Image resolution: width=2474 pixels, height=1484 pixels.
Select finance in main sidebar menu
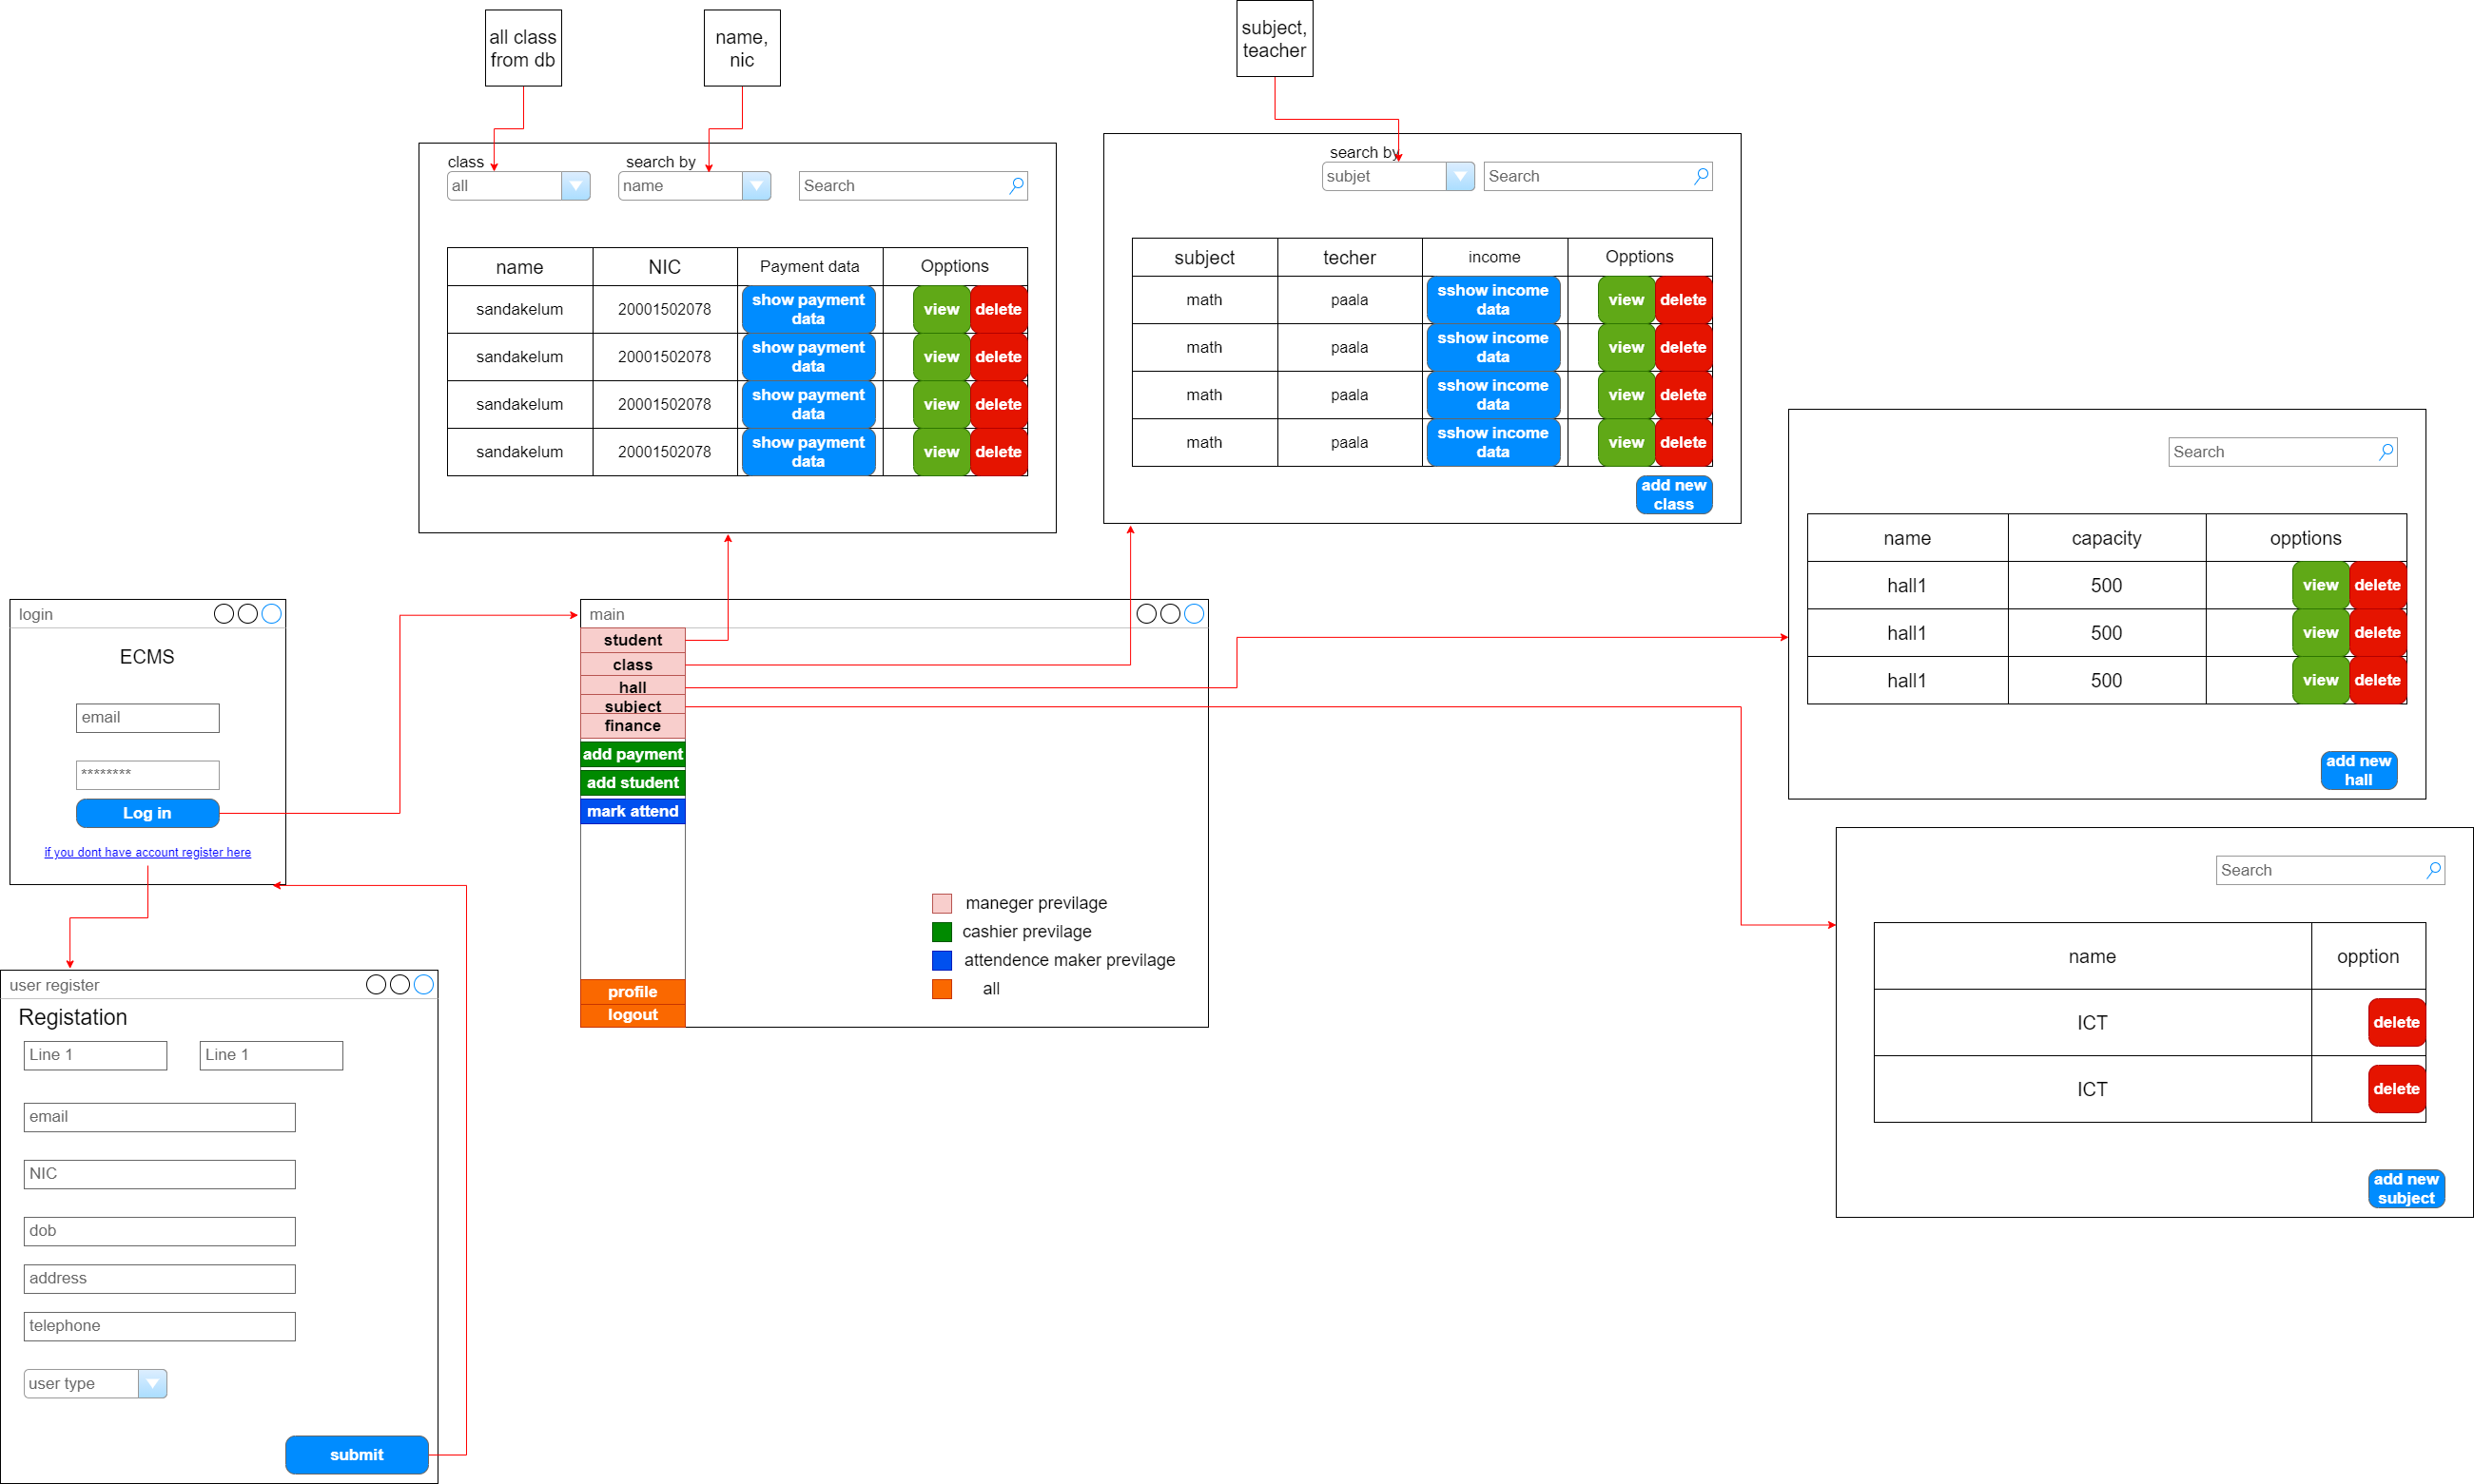(x=633, y=726)
